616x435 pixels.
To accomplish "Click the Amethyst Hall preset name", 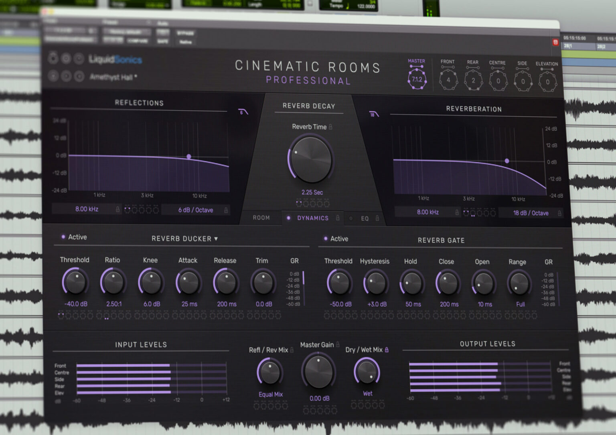I will tap(113, 76).
